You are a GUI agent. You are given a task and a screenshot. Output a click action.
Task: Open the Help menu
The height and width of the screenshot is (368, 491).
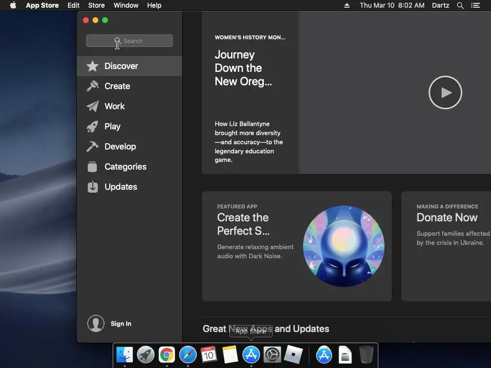click(x=154, y=5)
